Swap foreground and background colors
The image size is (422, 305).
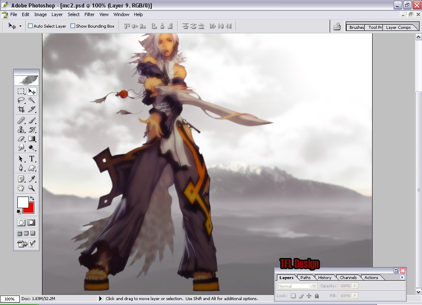click(32, 198)
